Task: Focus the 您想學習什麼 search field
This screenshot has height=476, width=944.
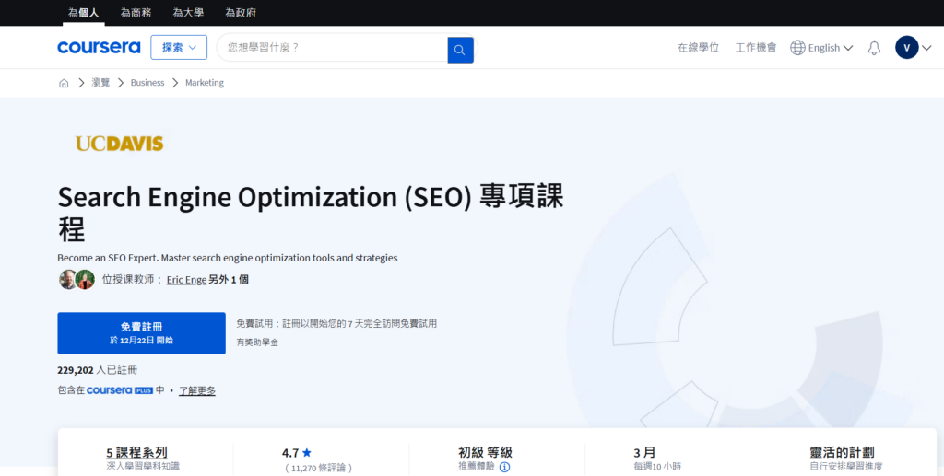Action: 332,48
